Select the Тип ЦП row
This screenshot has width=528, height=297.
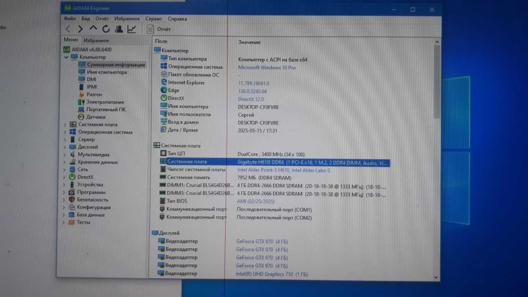tap(233, 154)
